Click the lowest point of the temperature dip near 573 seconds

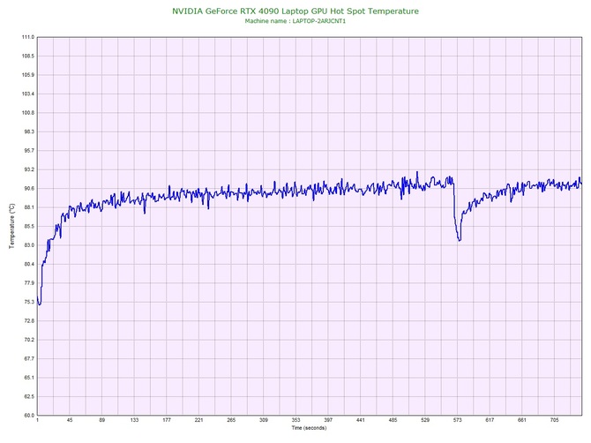(459, 240)
